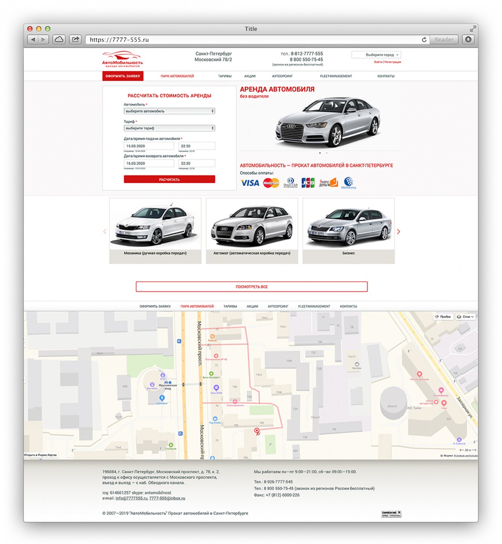The width and height of the screenshot is (502, 544).
Task: Click the АвтоМобильность logo
Action: click(122, 59)
